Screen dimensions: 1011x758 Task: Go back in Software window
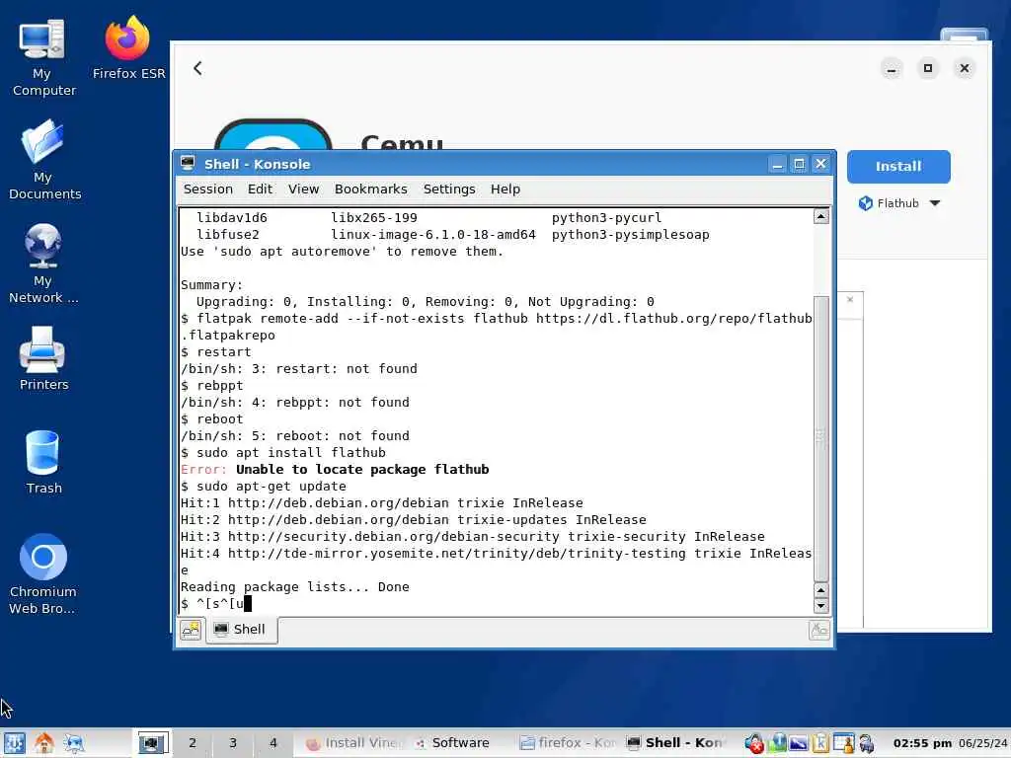[x=197, y=68]
